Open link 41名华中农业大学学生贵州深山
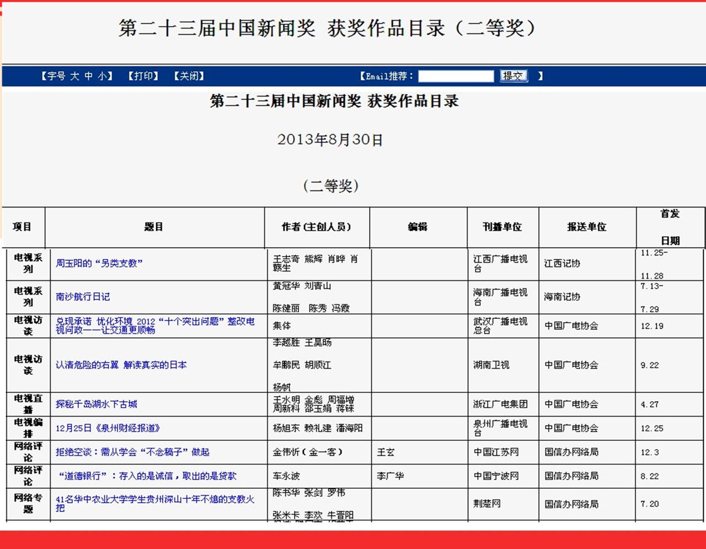 [155, 503]
